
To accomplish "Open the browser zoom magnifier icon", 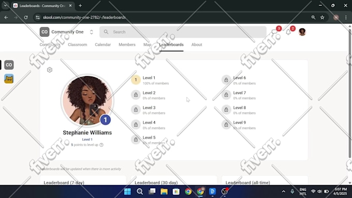I will [x=313, y=17].
